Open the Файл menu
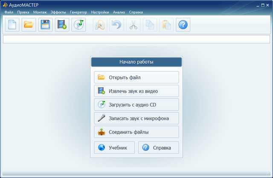Viewport: 273px width, 178px height. coord(9,12)
